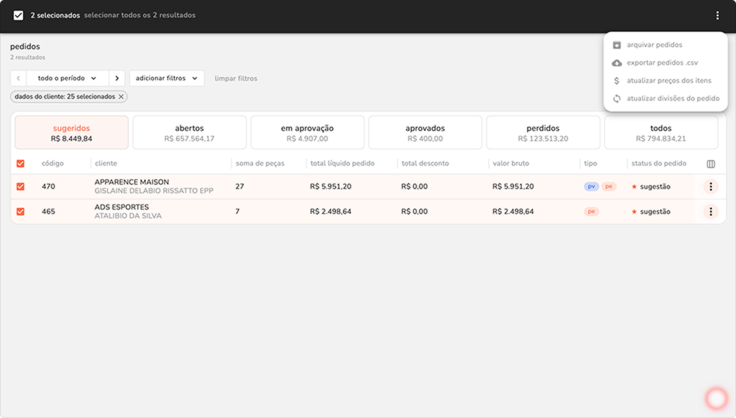This screenshot has height=418, width=736.
Task: Deselect order 465 row checkbox
Action: [21, 211]
